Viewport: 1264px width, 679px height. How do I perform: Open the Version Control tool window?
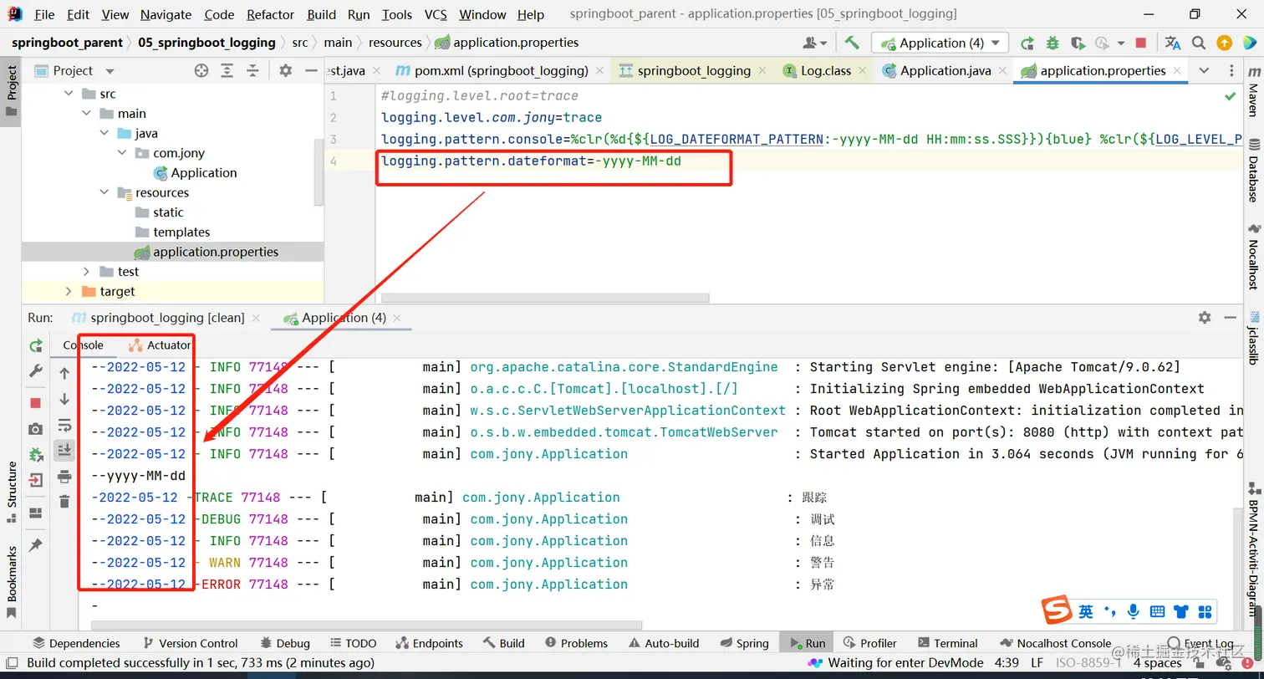190,643
